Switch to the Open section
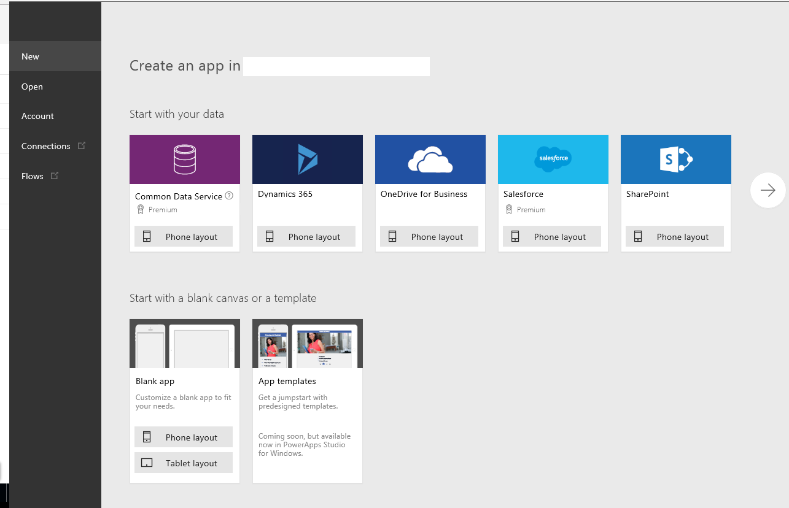Image resolution: width=789 pixels, height=508 pixels. pos(32,87)
